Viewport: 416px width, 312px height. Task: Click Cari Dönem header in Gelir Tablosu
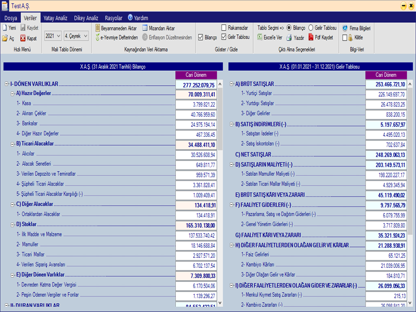pyautogui.click(x=386, y=75)
